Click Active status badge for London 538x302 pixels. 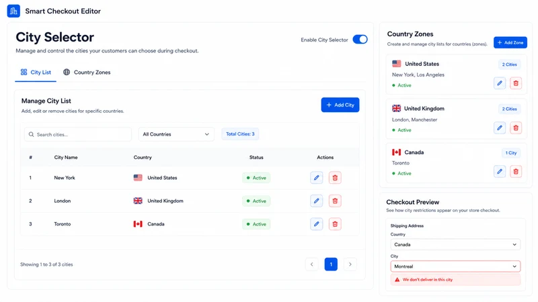coord(256,201)
